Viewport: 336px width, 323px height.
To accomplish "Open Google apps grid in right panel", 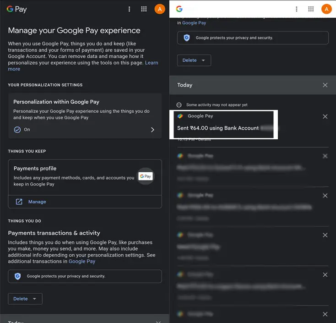I will 311,9.
